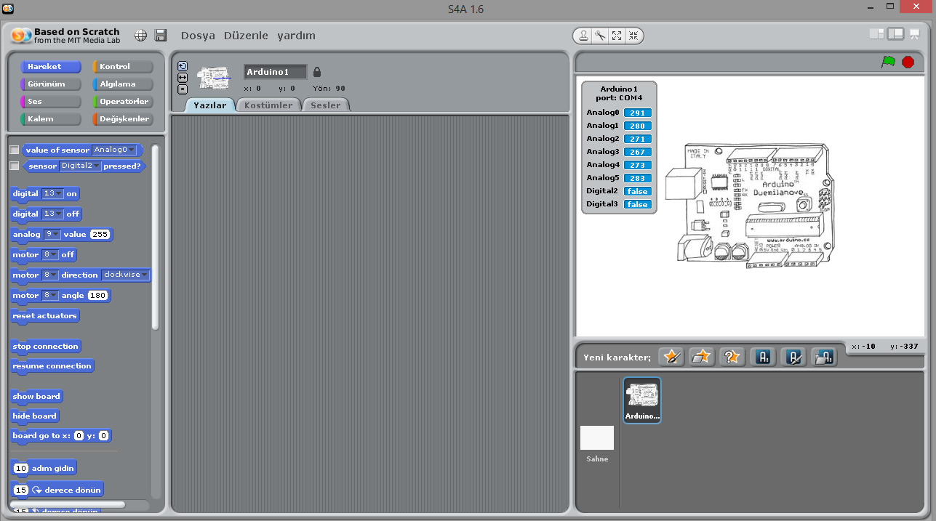This screenshot has width=936, height=521.
Task: Click the green flag to start
Action: tap(888, 62)
